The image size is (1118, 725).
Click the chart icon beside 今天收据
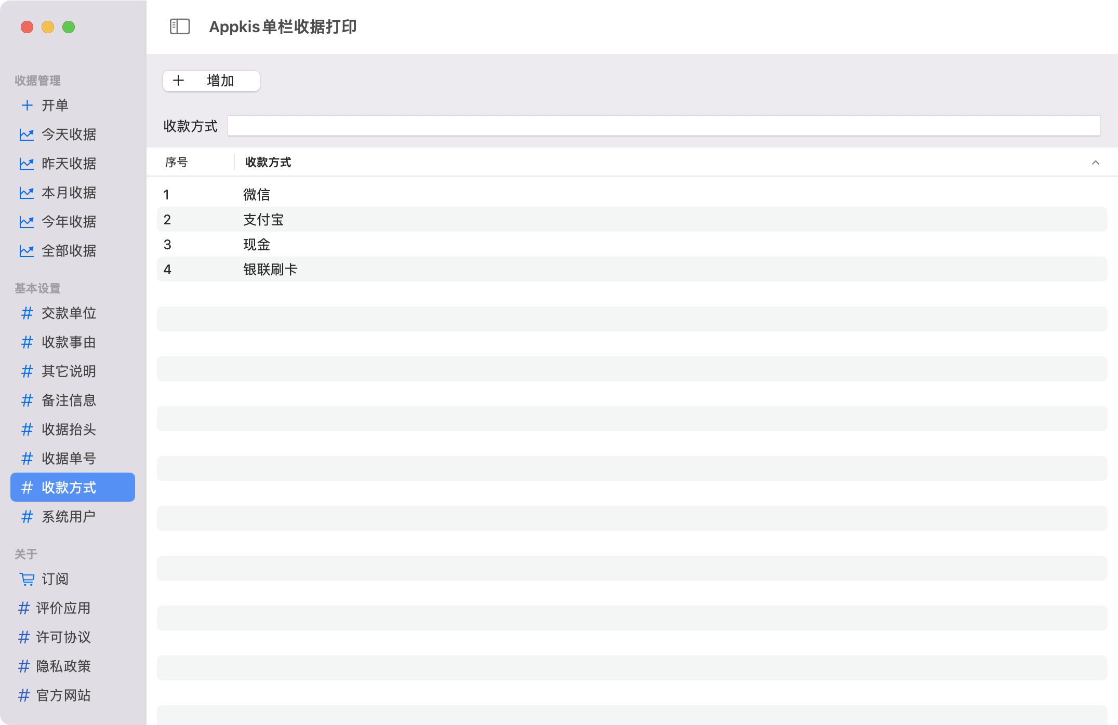[27, 135]
